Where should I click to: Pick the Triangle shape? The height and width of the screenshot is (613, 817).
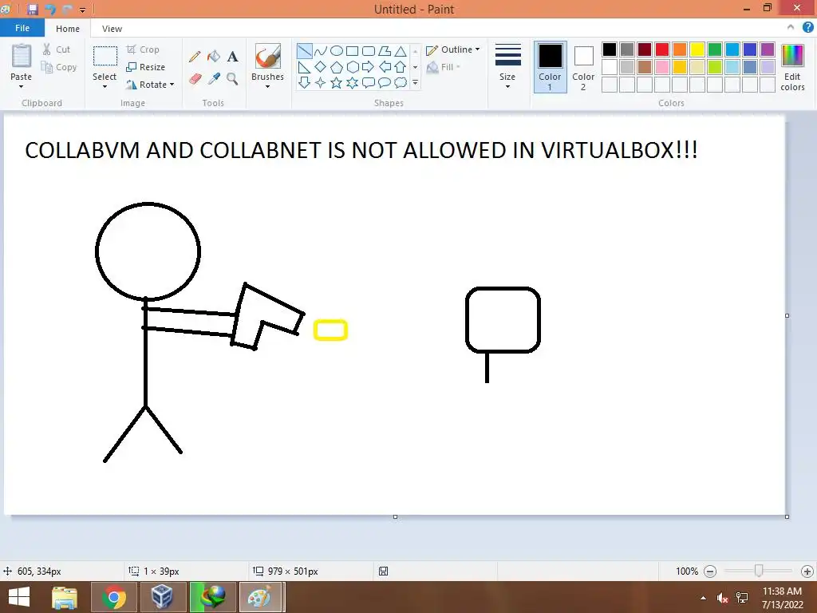[x=401, y=51]
